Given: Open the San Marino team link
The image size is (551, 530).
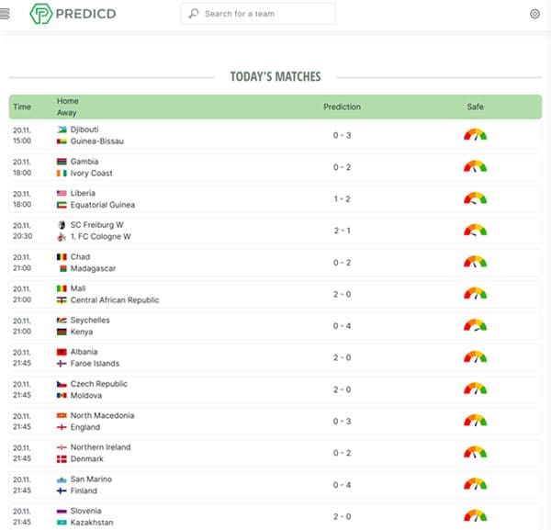Looking at the screenshot, I should pyautogui.click(x=91, y=479).
